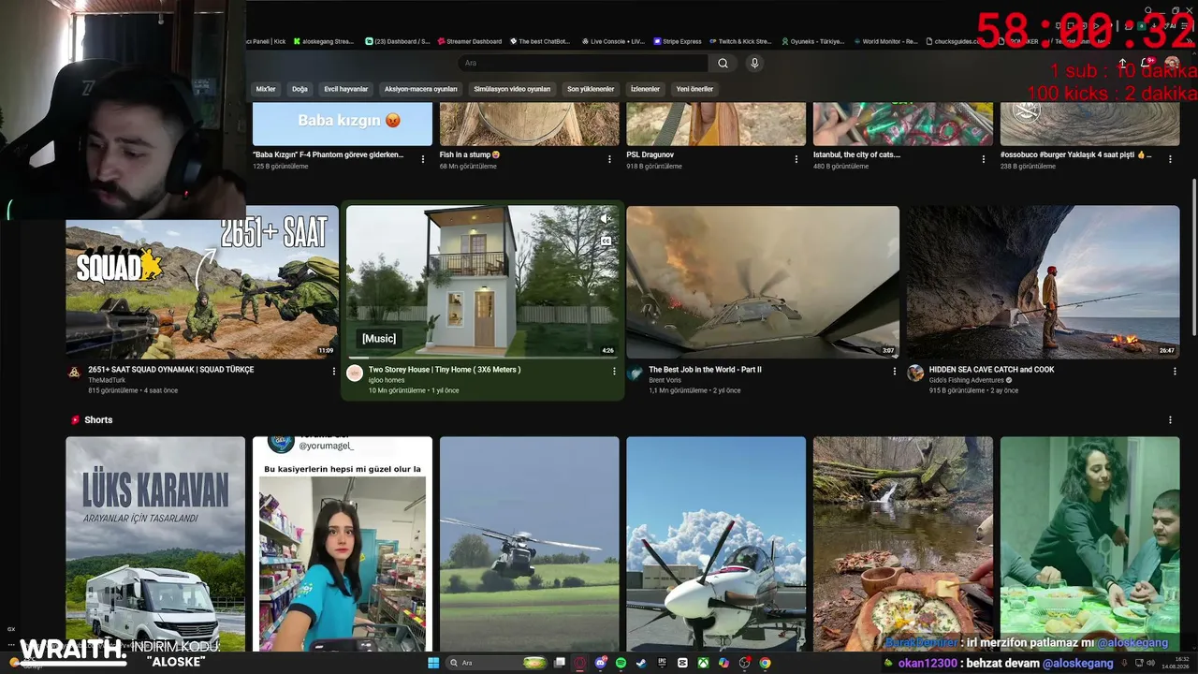Open "The Best Job in the World - Part II"
Viewport: 1198px width, 674px height.
[x=705, y=370]
